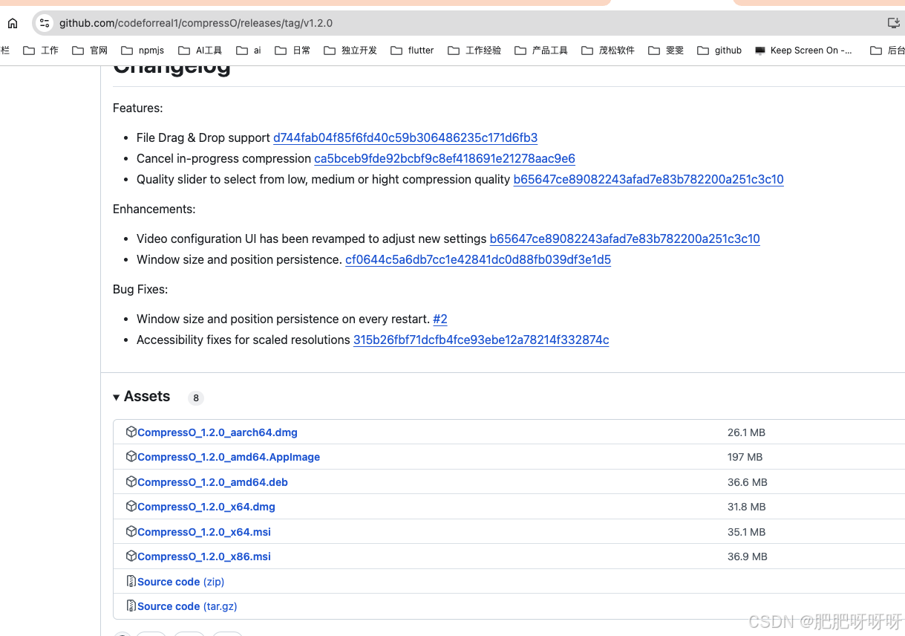The image size is (905, 636).
Task: Open issue #2 link
Action: pyautogui.click(x=440, y=319)
